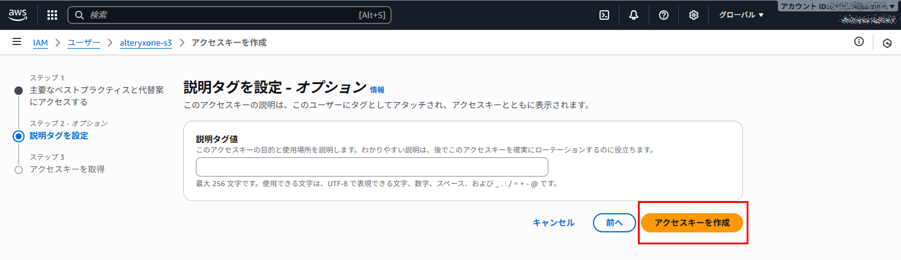Launch CloudShell from top bar icon
This screenshot has height=260, width=901.
(604, 15)
